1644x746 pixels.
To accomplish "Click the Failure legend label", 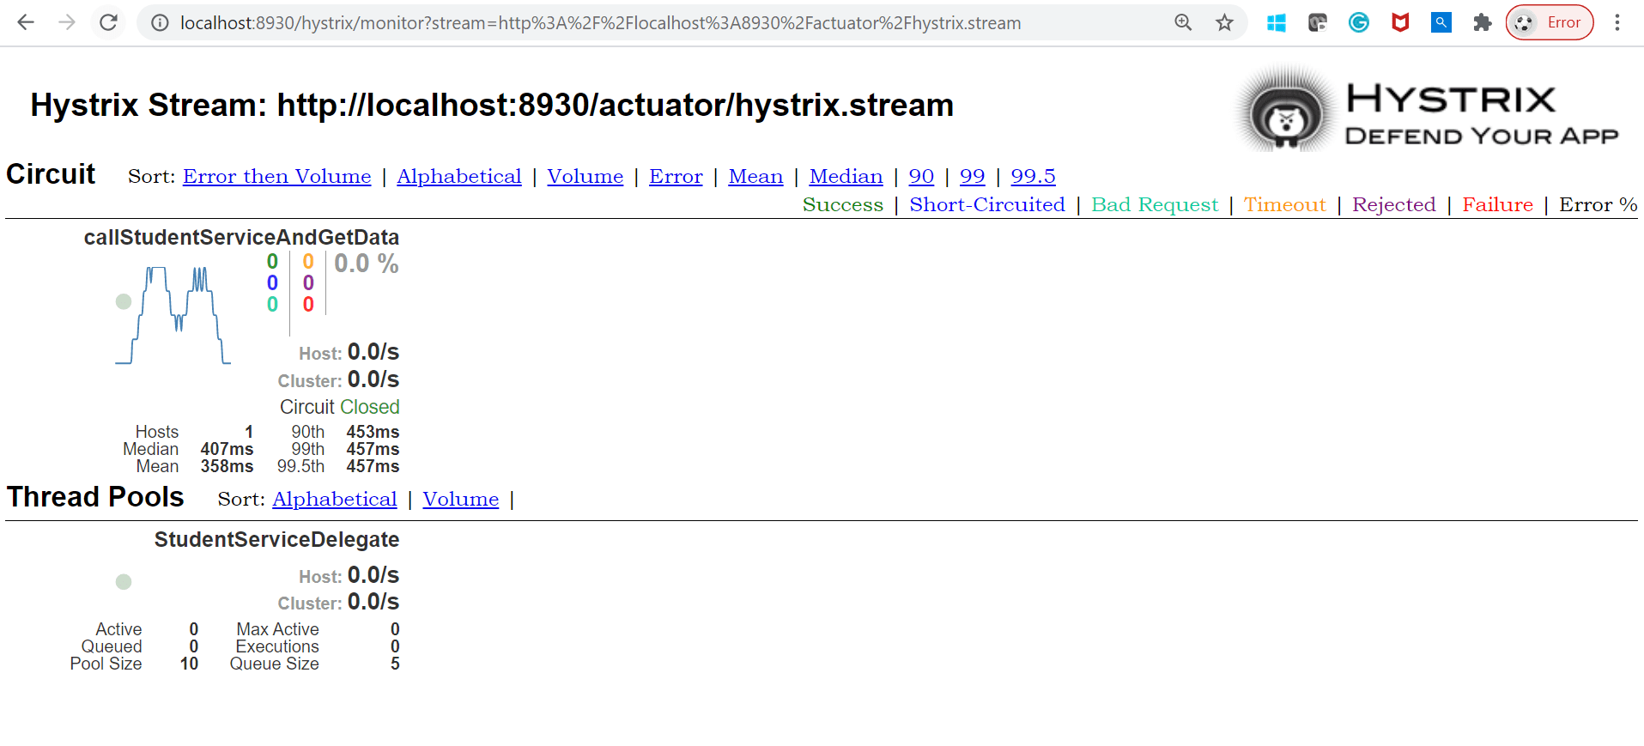I will [1498, 204].
